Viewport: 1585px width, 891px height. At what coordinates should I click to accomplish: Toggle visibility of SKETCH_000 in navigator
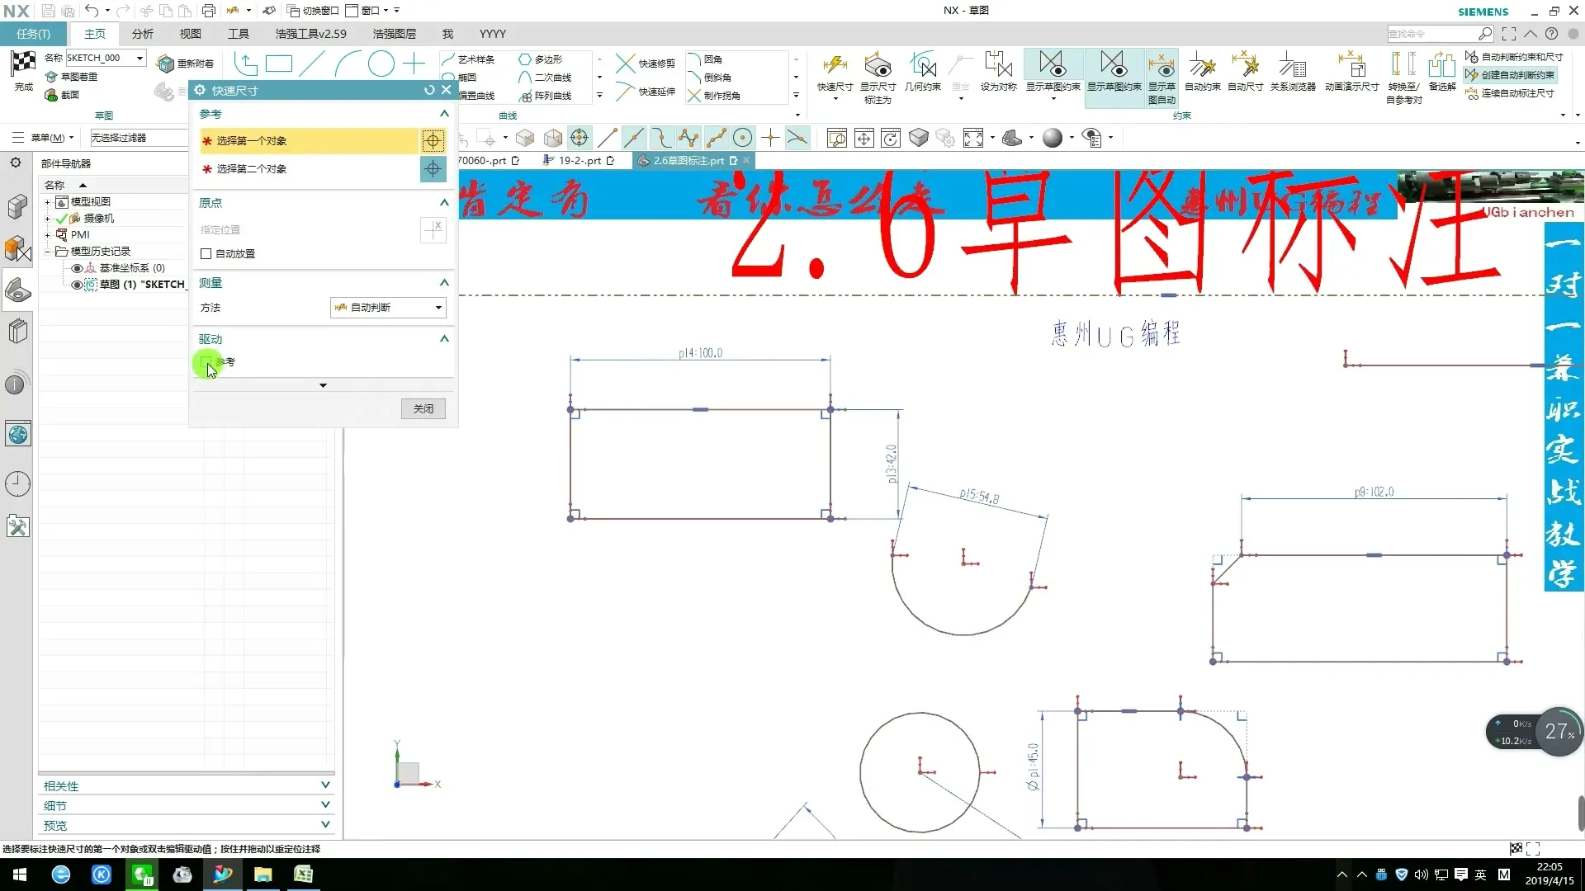click(77, 285)
